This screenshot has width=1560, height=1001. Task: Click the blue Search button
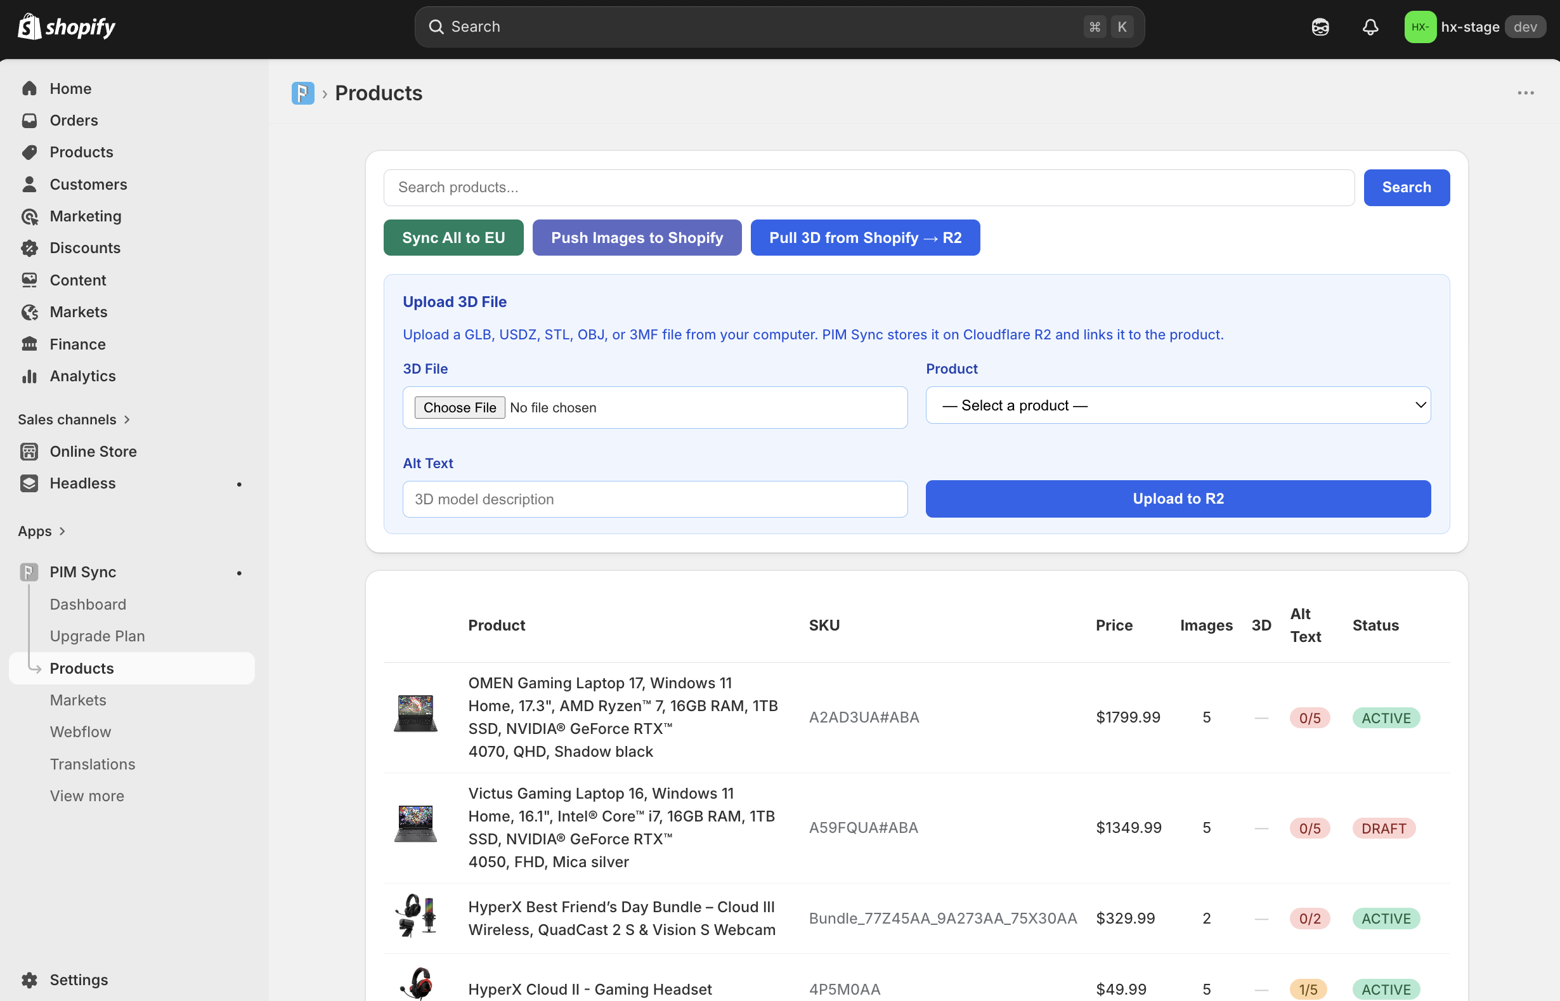coord(1407,188)
